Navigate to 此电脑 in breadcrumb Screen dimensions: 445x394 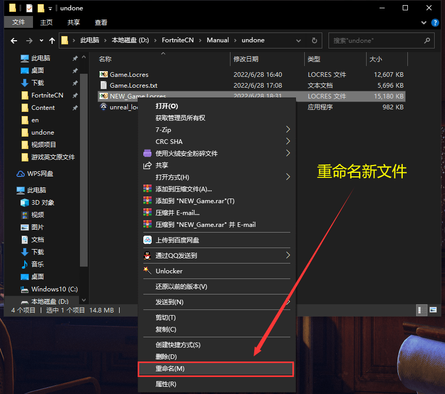click(x=90, y=40)
